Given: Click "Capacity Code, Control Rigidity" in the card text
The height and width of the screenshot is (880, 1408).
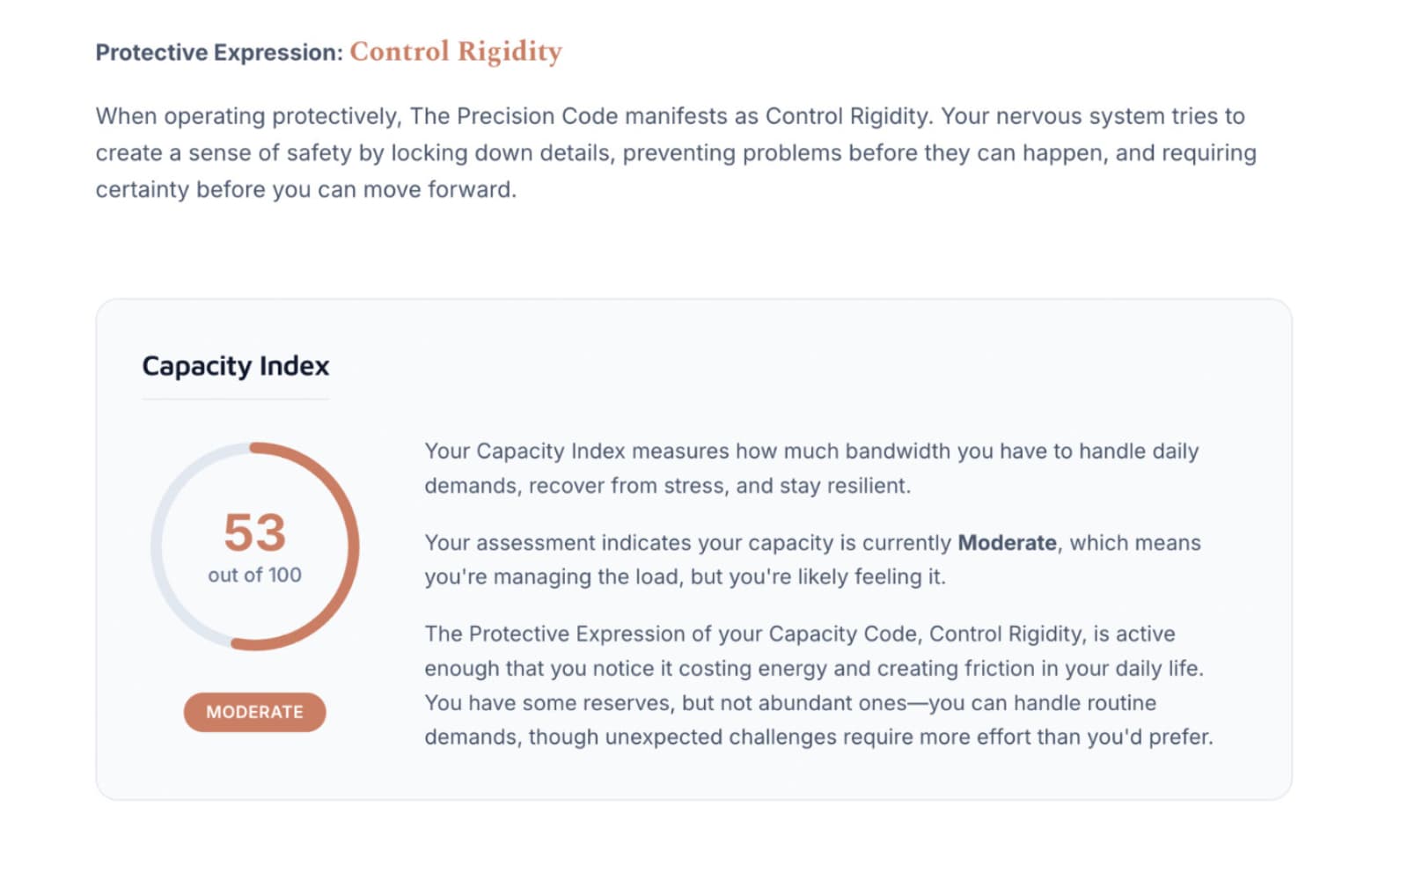Looking at the screenshot, I should pyautogui.click(x=924, y=634).
